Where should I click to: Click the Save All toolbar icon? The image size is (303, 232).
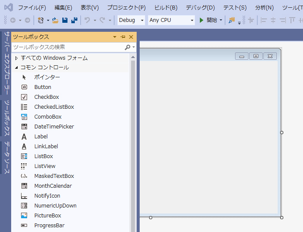74,20
